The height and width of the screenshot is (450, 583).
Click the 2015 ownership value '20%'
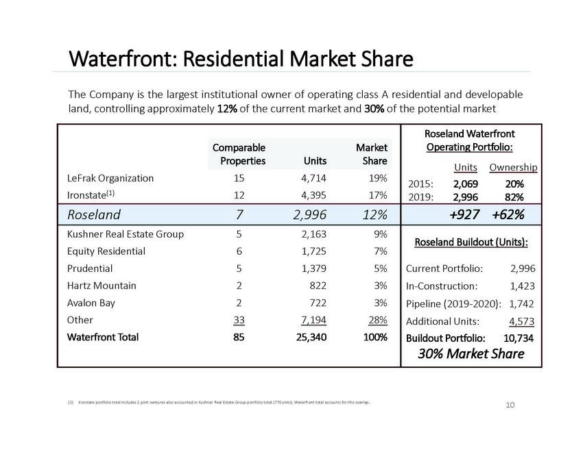tap(514, 184)
